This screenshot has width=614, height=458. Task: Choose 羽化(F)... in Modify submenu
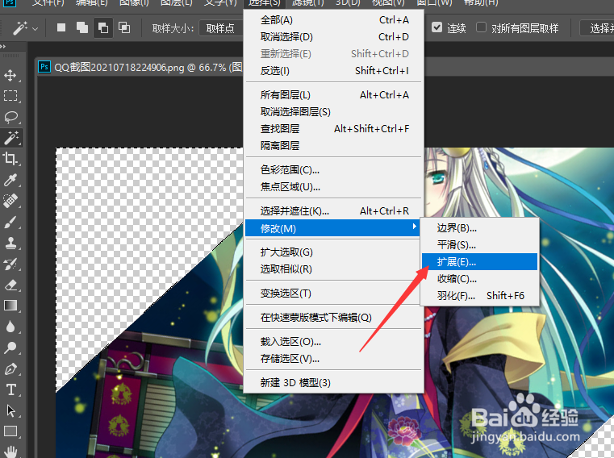point(480,296)
